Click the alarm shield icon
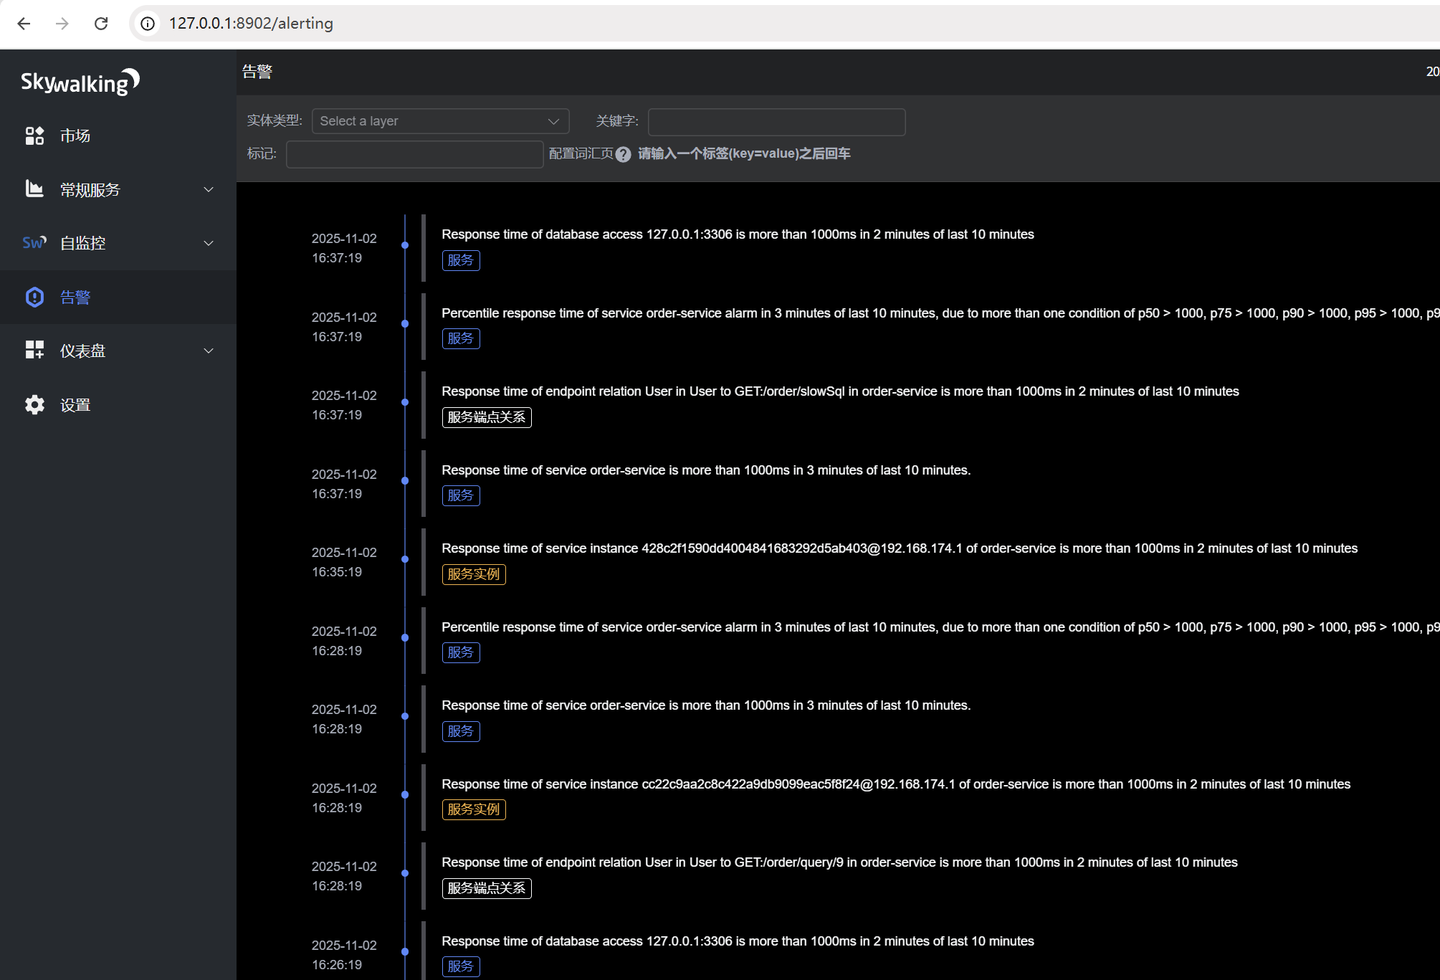1440x980 pixels. 34,297
